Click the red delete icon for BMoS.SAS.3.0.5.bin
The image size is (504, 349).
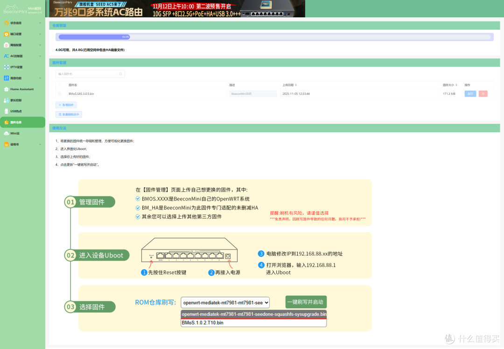483,93
